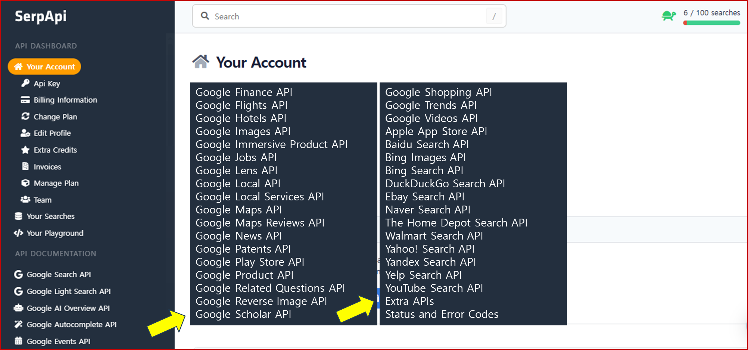Click Google Maps Reviews API
Screen dimensions: 748x350
point(260,223)
